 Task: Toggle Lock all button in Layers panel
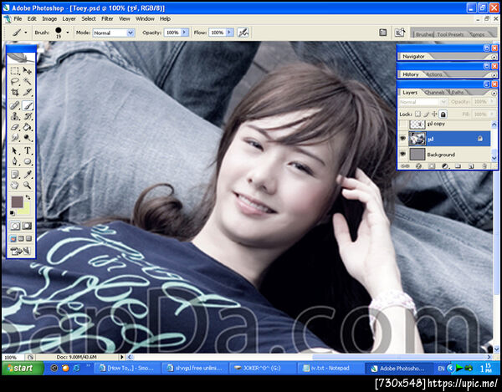pyautogui.click(x=443, y=115)
